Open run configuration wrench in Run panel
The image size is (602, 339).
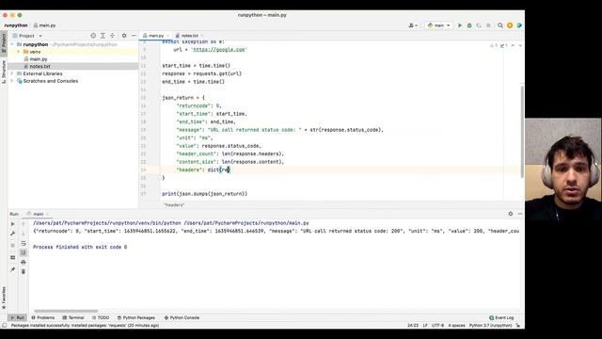click(12, 234)
